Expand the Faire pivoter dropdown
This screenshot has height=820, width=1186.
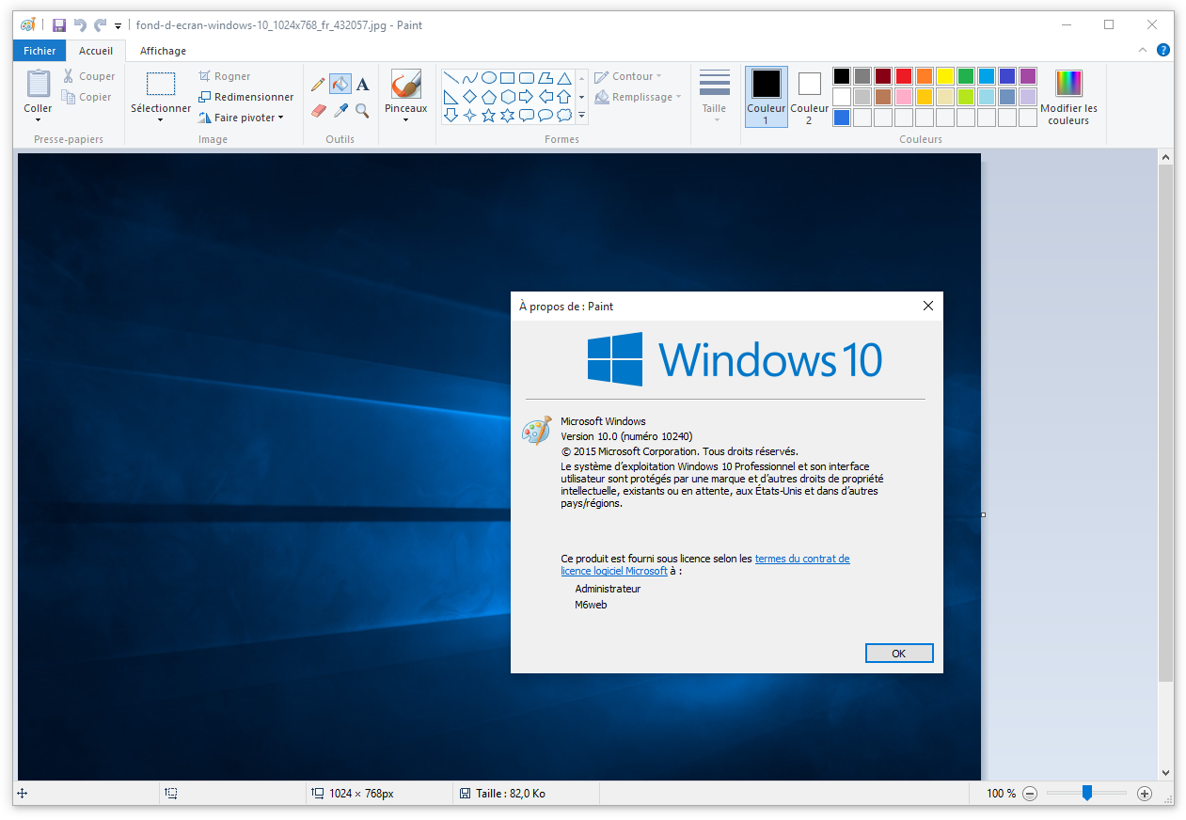[280, 118]
